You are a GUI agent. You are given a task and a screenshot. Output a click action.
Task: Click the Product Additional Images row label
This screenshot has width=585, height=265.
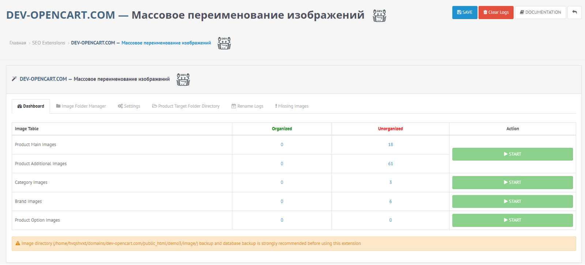pyautogui.click(x=41, y=164)
